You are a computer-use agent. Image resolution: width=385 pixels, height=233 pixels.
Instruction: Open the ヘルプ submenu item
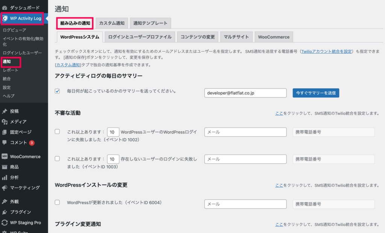9,96
